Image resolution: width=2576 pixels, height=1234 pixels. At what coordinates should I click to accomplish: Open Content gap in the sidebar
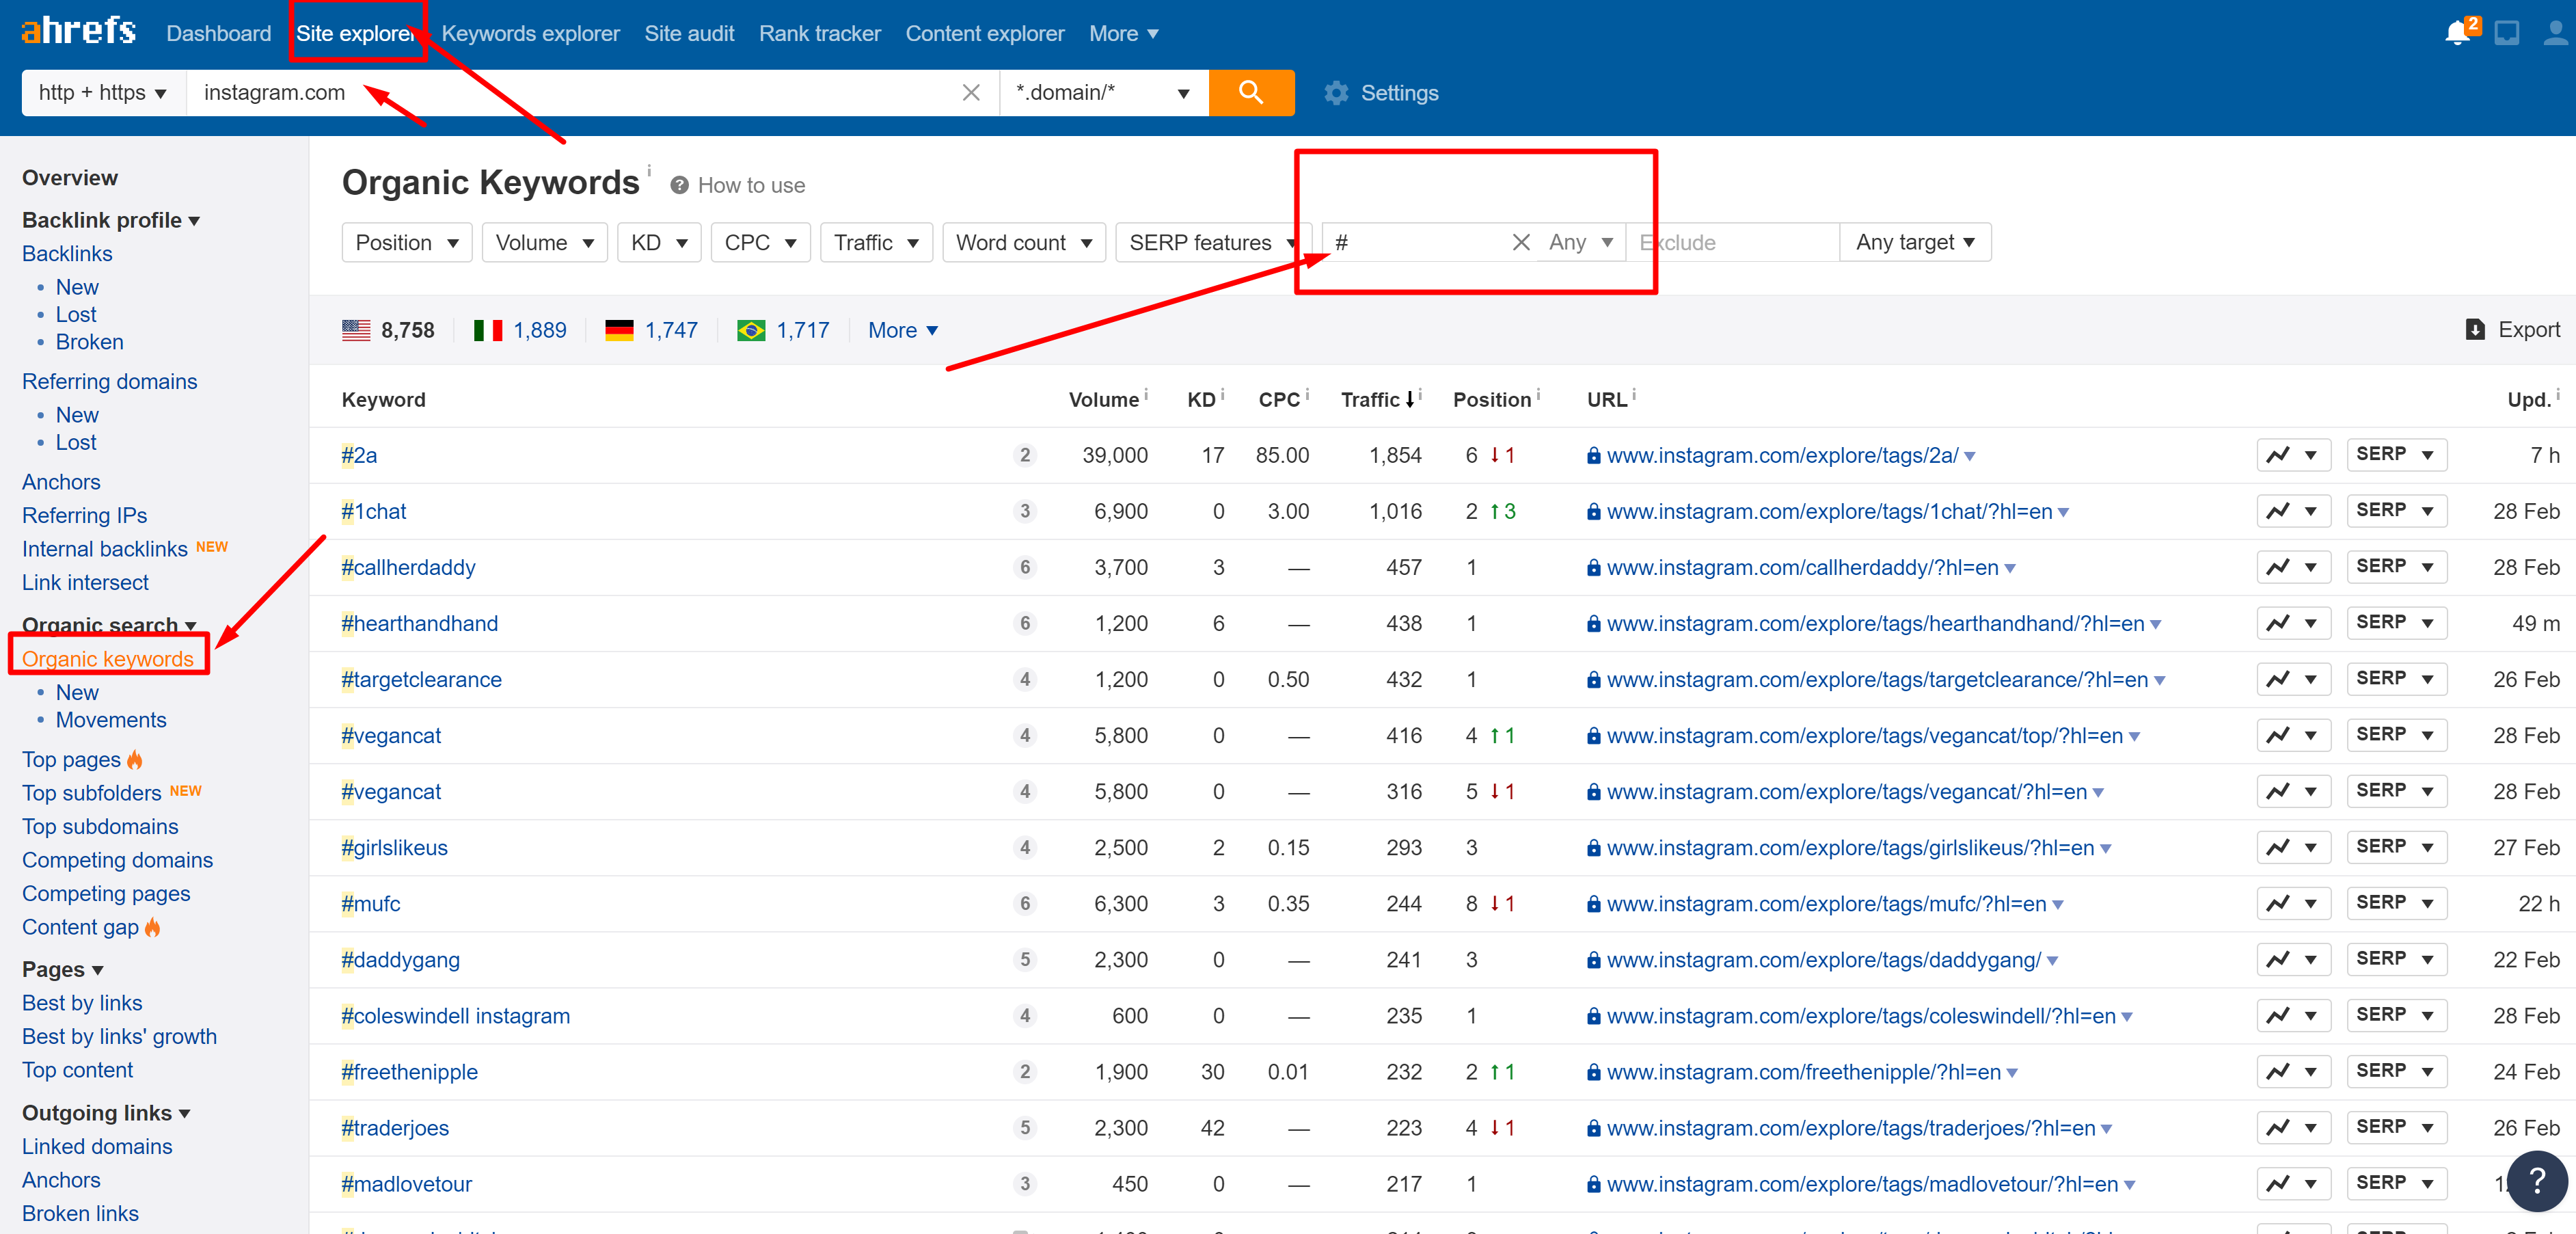tap(80, 927)
